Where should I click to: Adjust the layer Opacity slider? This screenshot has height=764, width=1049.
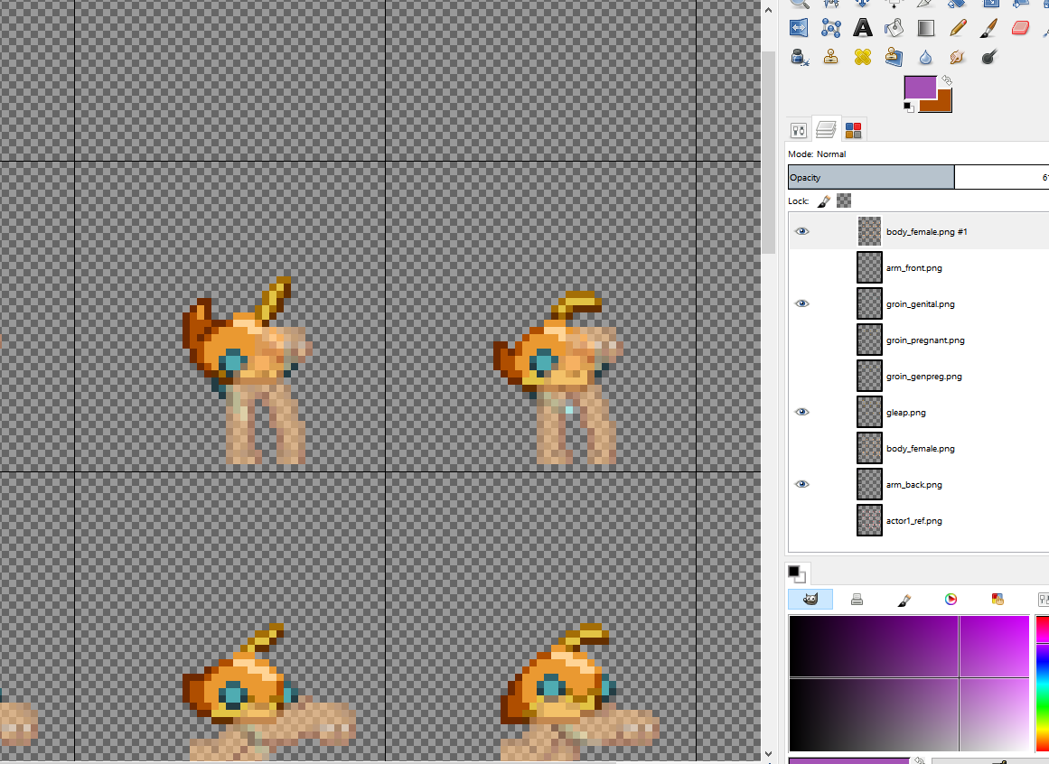[918, 177]
